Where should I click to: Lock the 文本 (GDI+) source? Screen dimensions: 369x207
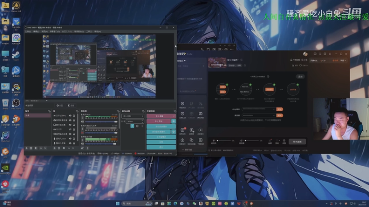click(x=74, y=116)
